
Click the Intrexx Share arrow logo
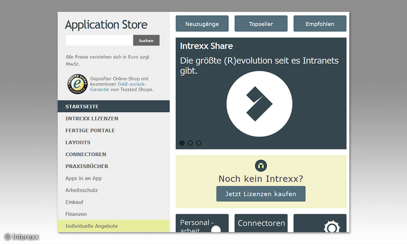[259, 104]
